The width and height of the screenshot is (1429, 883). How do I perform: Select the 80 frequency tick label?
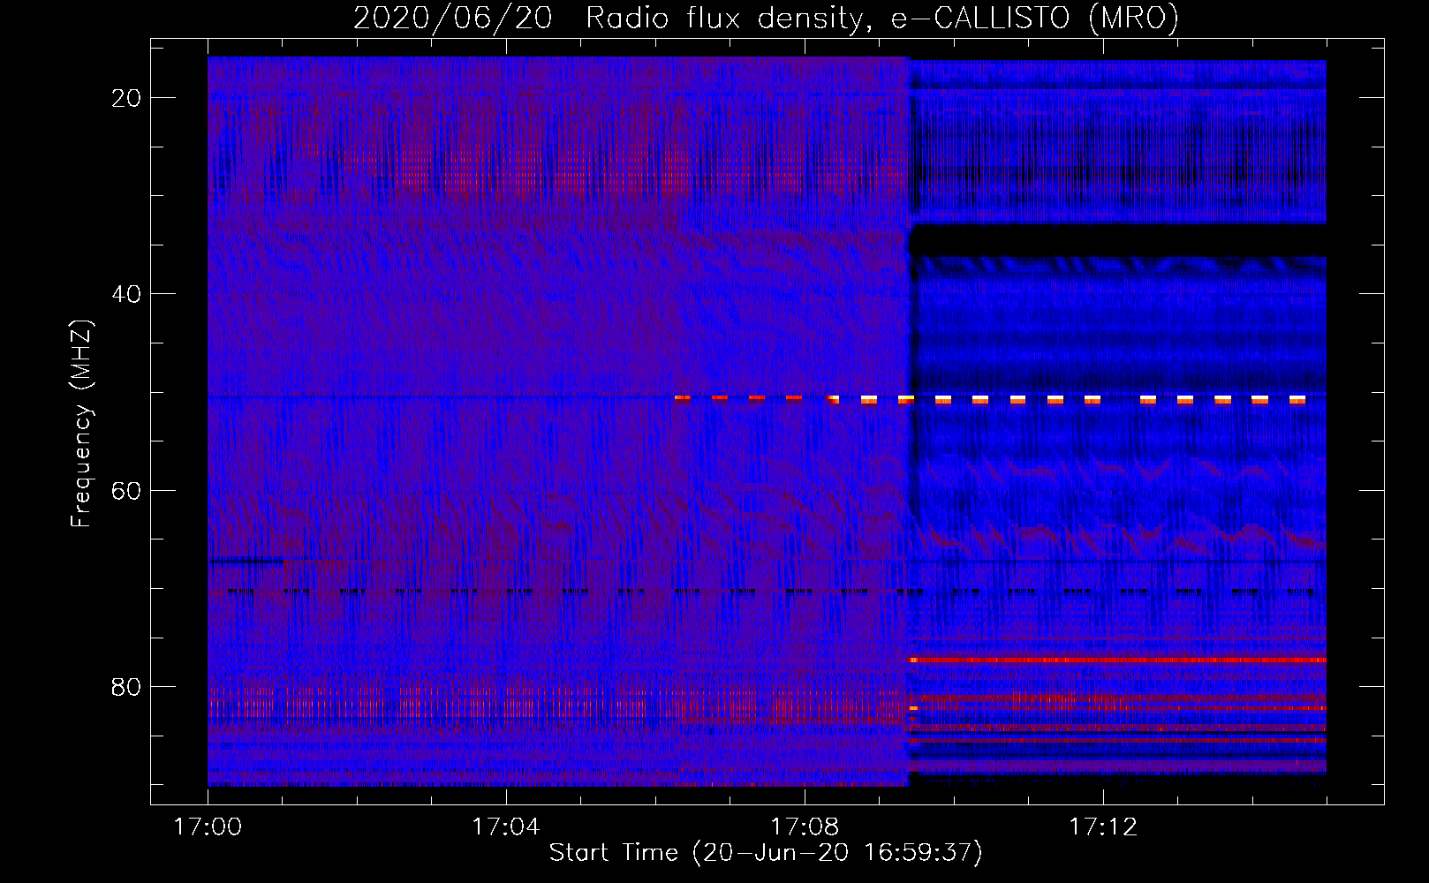tap(126, 686)
